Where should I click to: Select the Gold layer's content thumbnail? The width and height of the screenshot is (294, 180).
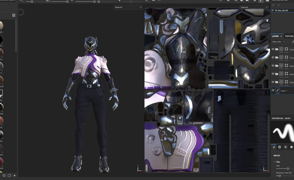pyautogui.click(x=281, y=49)
